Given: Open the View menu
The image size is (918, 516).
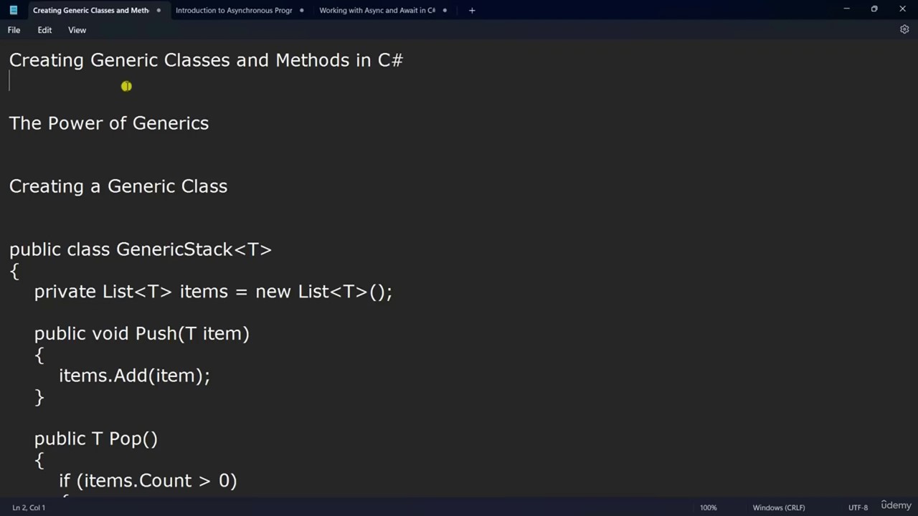Looking at the screenshot, I should click(x=77, y=30).
